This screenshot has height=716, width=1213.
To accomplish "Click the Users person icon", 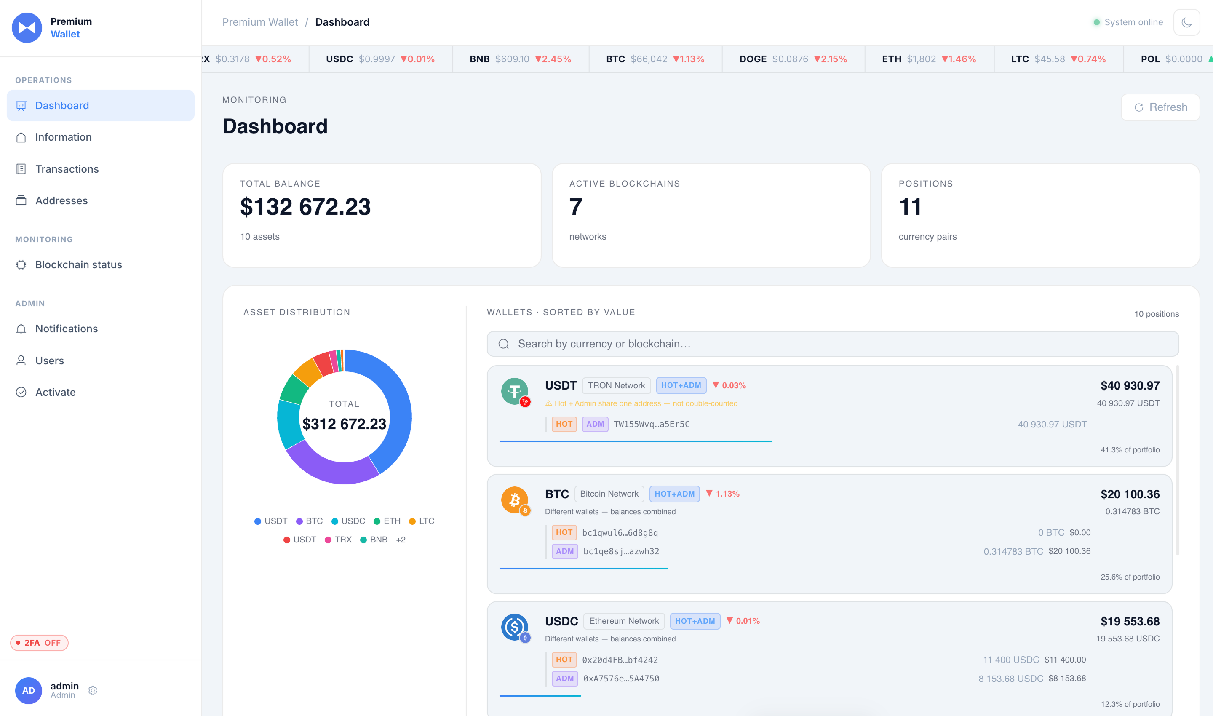I will point(21,361).
